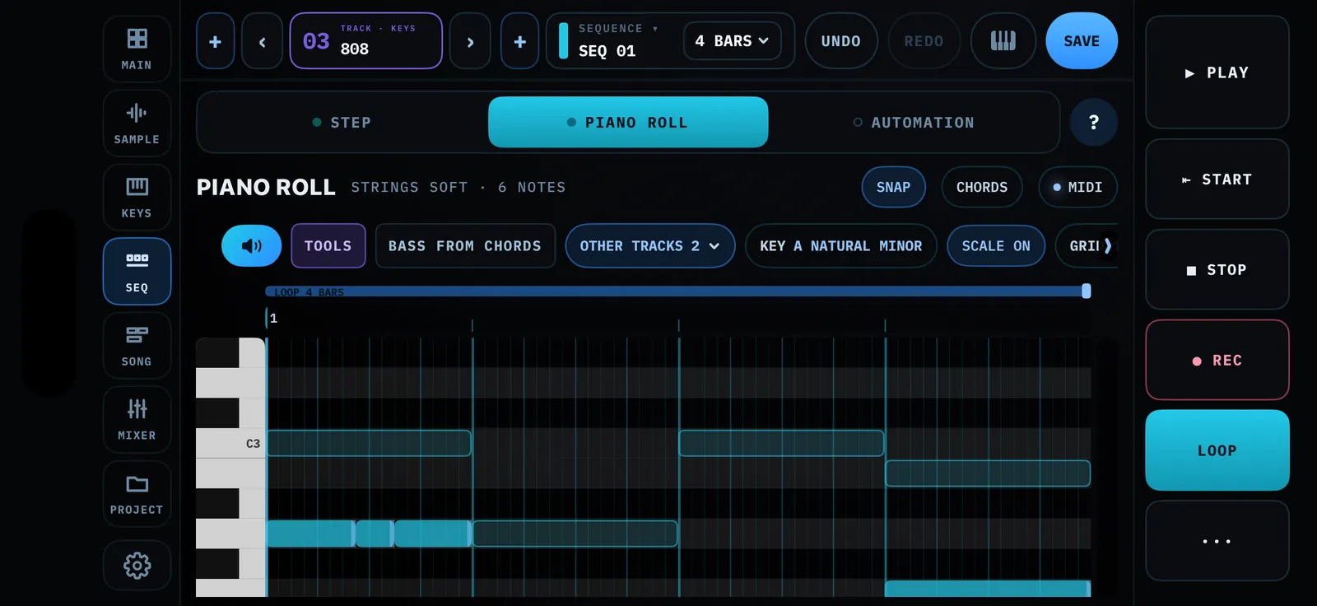Open the SAMPLE waveform page
Screen dimensions: 1317x606
click(137, 123)
